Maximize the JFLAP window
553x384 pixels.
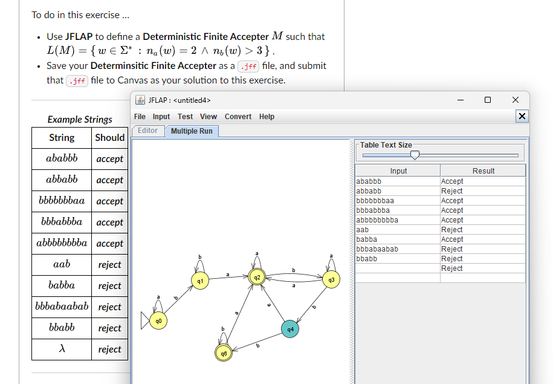click(488, 100)
